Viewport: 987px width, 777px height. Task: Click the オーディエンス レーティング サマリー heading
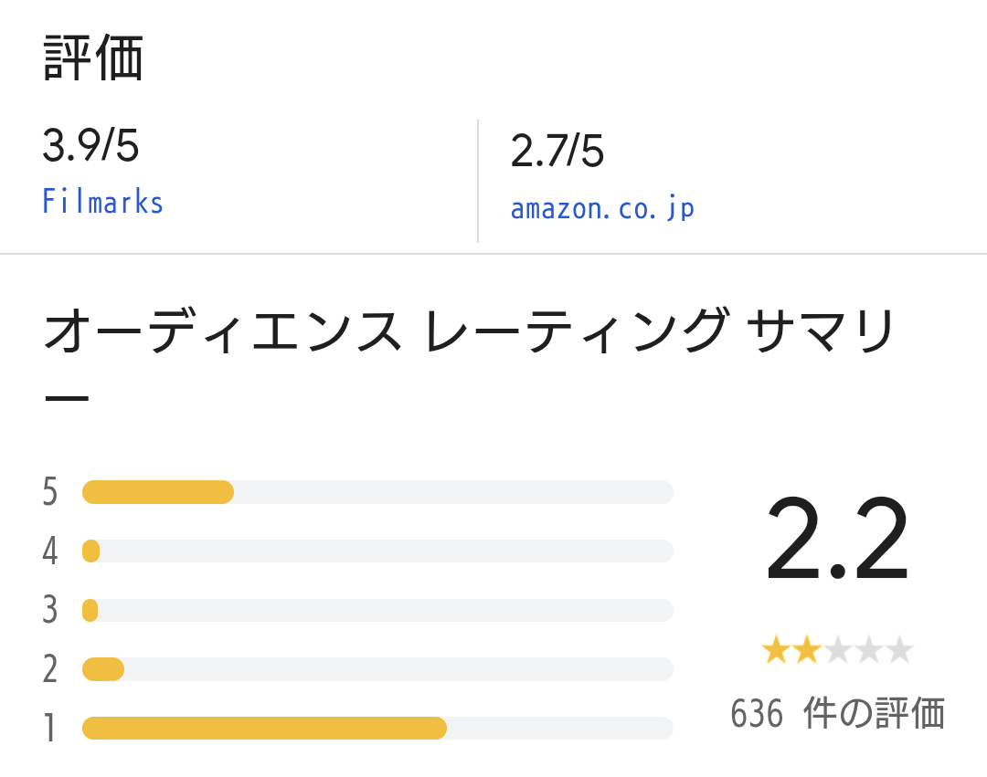point(469,355)
